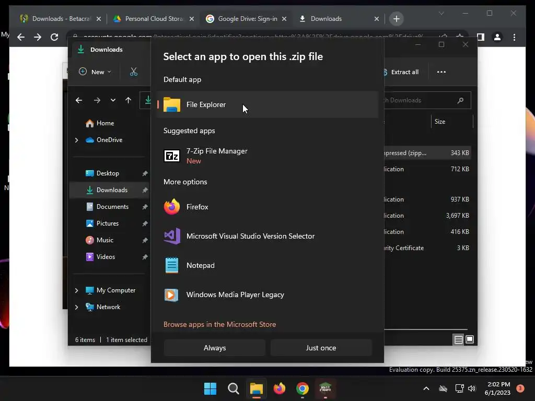
Task: Switch Explorer to large thumbnails view
Action: [470, 339]
